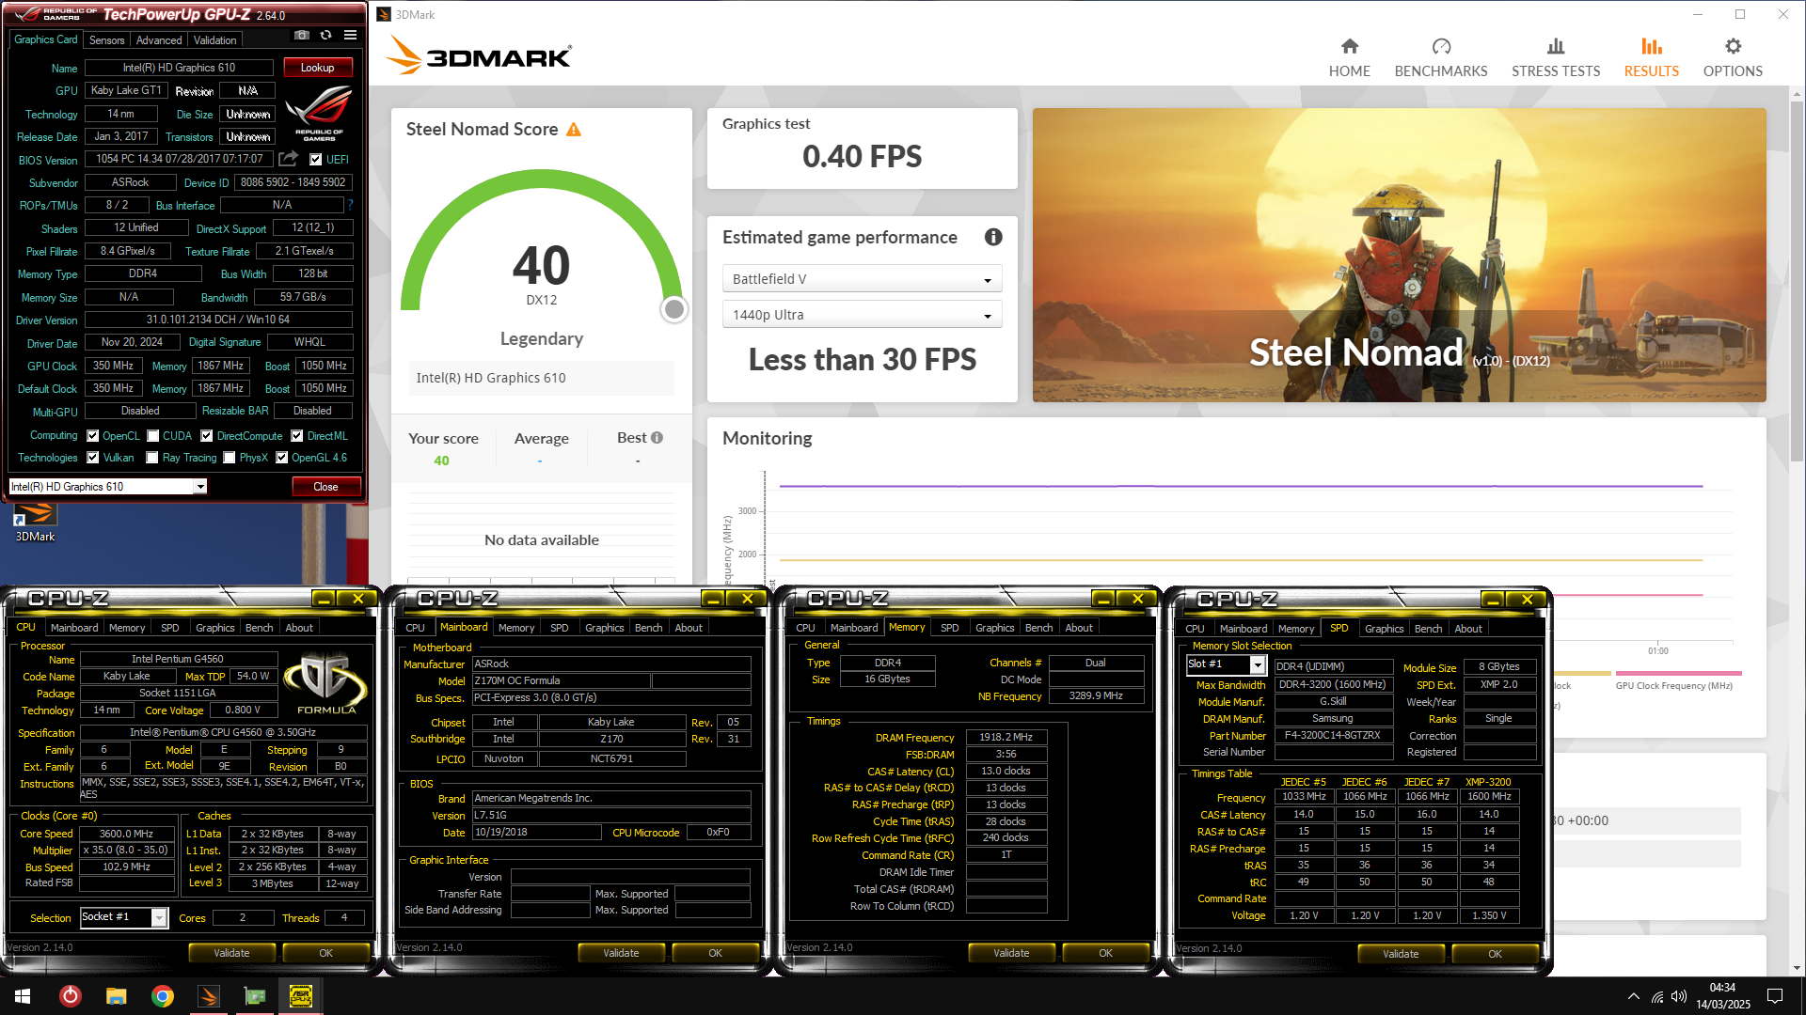Viewport: 1806px width, 1015px height.
Task: Open the notification center icon
Action: point(1775,996)
